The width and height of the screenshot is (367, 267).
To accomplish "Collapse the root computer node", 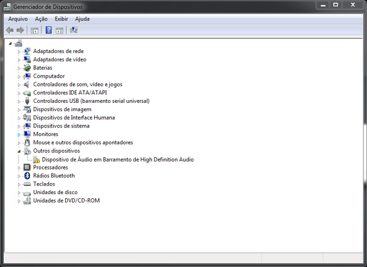I will pyautogui.click(x=11, y=43).
